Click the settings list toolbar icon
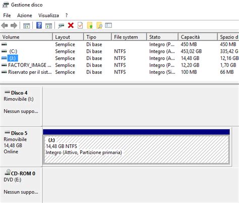 (108, 25)
